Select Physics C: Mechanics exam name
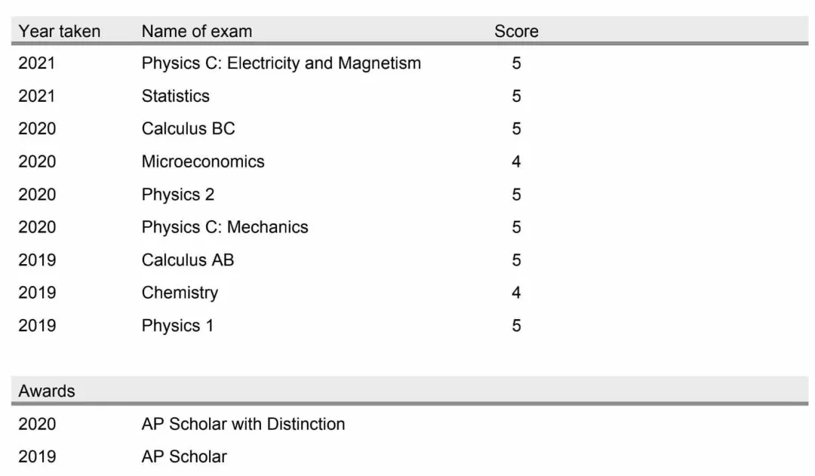The width and height of the screenshot is (815, 476). pos(225,227)
